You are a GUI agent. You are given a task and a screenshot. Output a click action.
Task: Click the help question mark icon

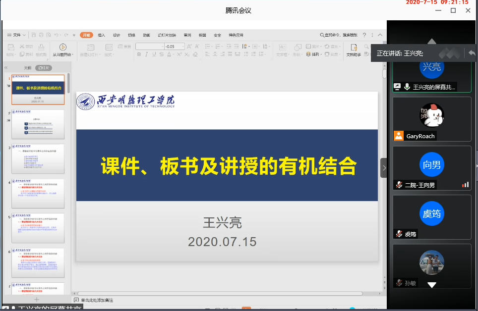pos(364,35)
